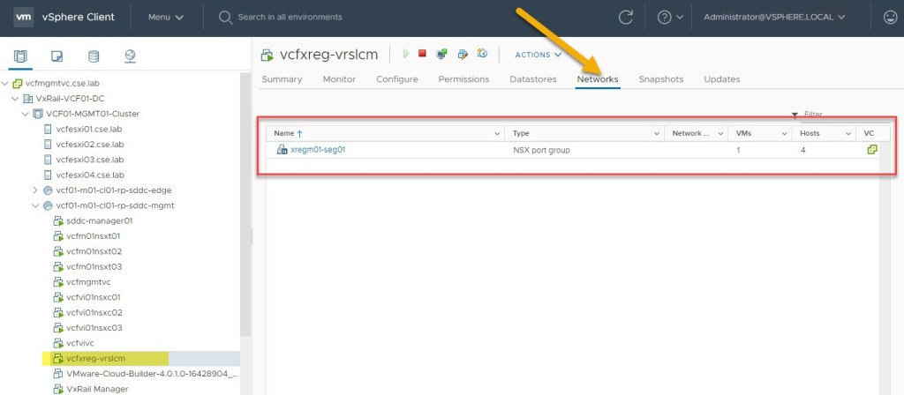The image size is (904, 395).
Task: Click the VC icon in xregm01-seg01 row
Action: (872, 150)
